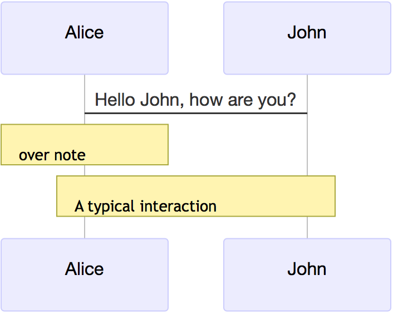Select the bottom John actor box

[307, 274]
